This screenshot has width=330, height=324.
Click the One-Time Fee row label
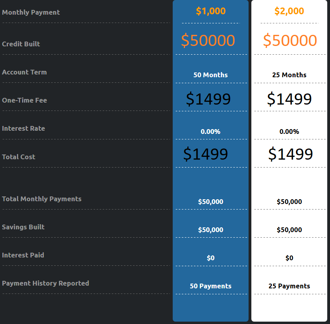tap(25, 100)
